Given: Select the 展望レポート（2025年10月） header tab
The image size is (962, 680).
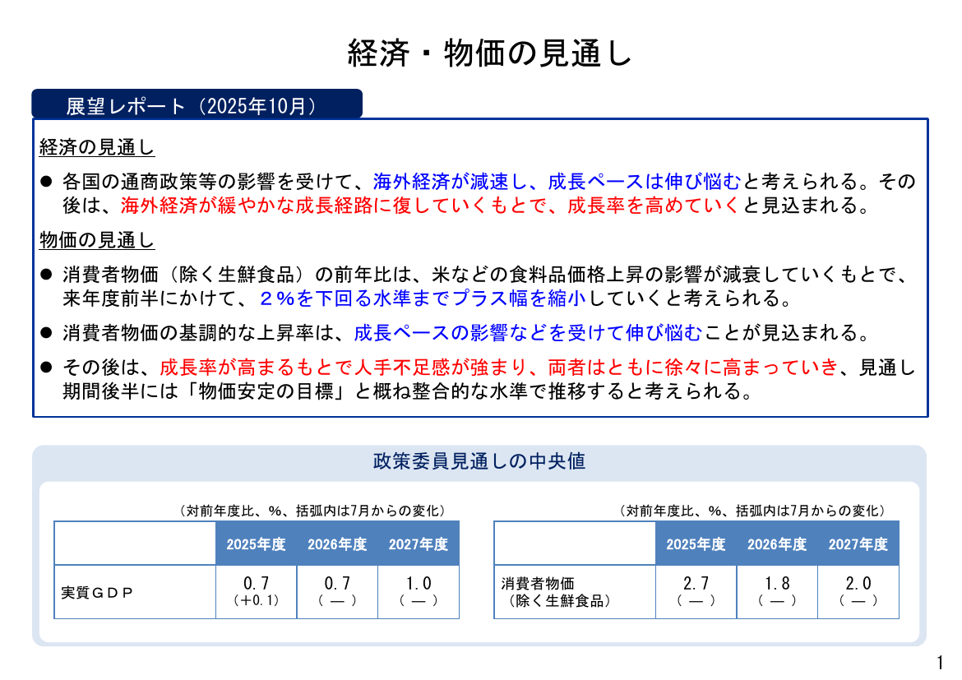Looking at the screenshot, I should coord(197,104).
